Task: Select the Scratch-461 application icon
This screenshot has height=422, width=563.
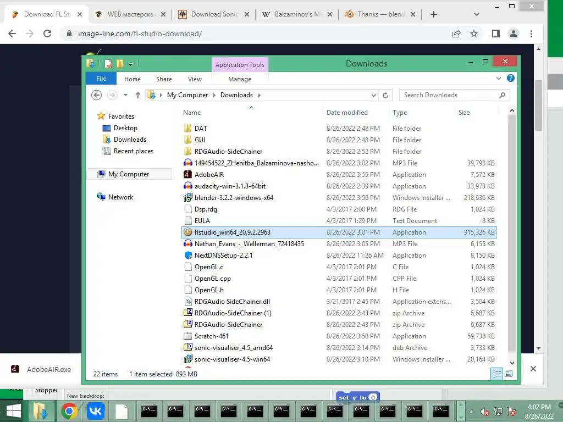Action: tap(187, 336)
